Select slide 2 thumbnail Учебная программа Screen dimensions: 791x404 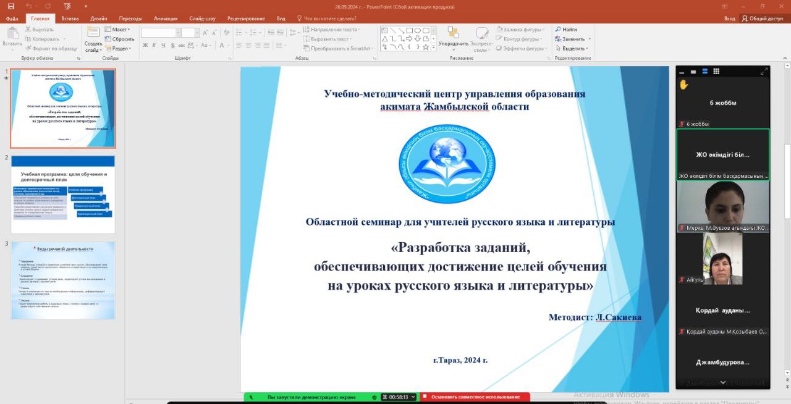coord(63,195)
